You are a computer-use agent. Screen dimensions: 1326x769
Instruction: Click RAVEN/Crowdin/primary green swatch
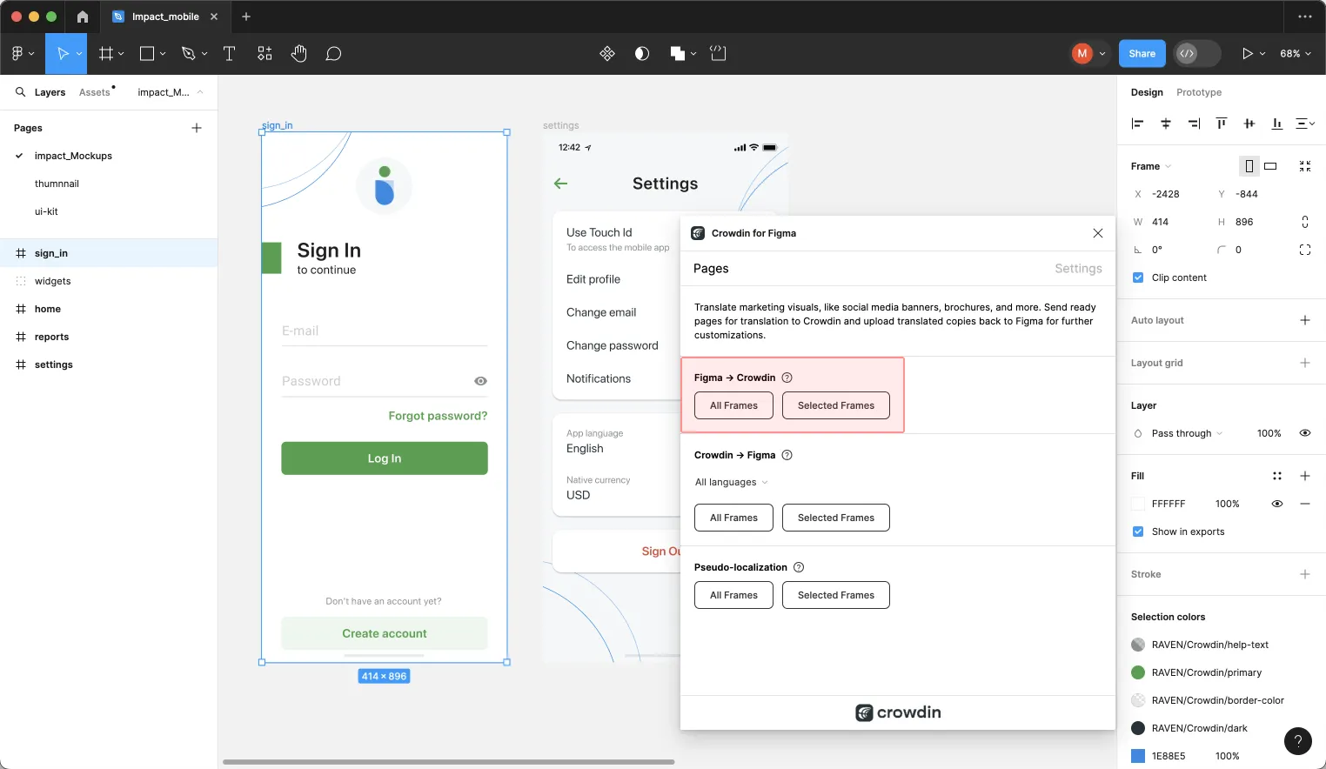pos(1138,672)
